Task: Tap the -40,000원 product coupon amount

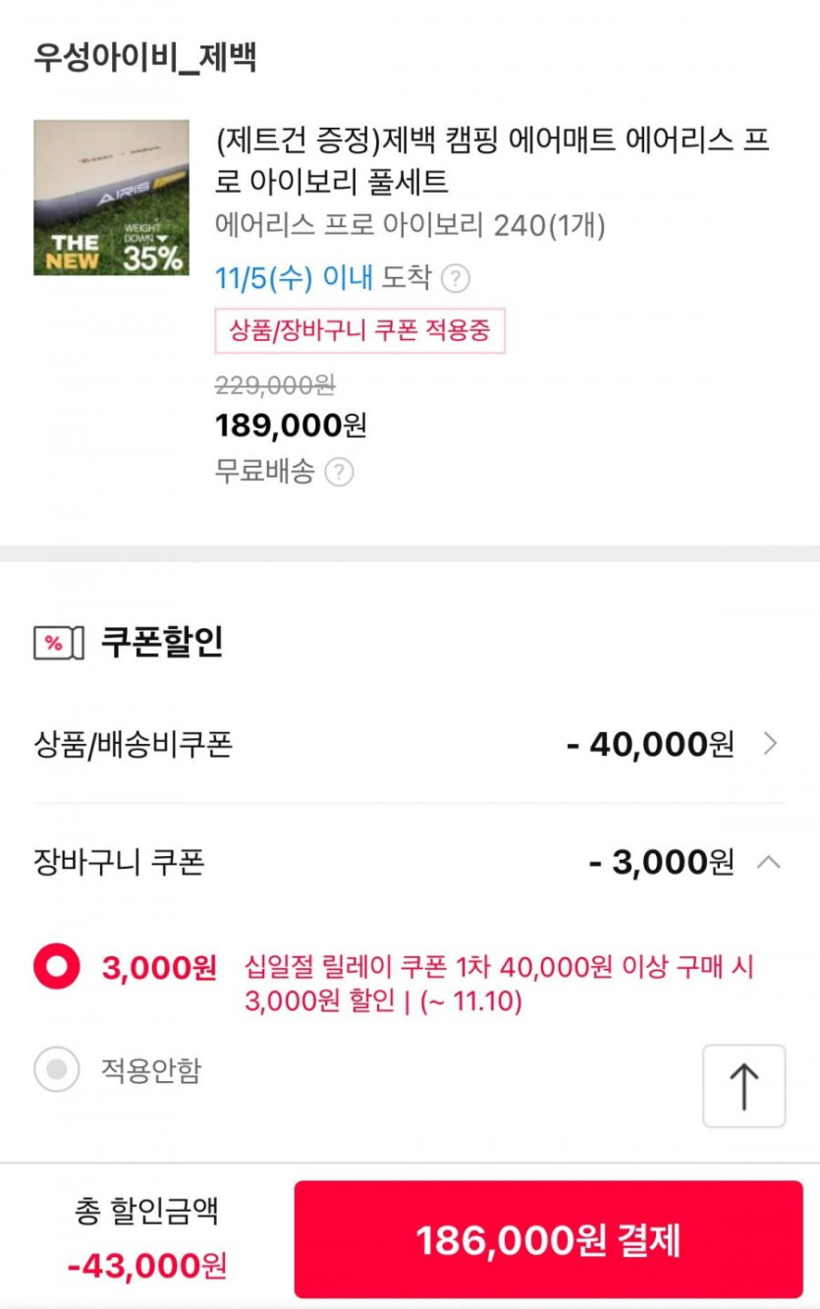Action: 650,745
